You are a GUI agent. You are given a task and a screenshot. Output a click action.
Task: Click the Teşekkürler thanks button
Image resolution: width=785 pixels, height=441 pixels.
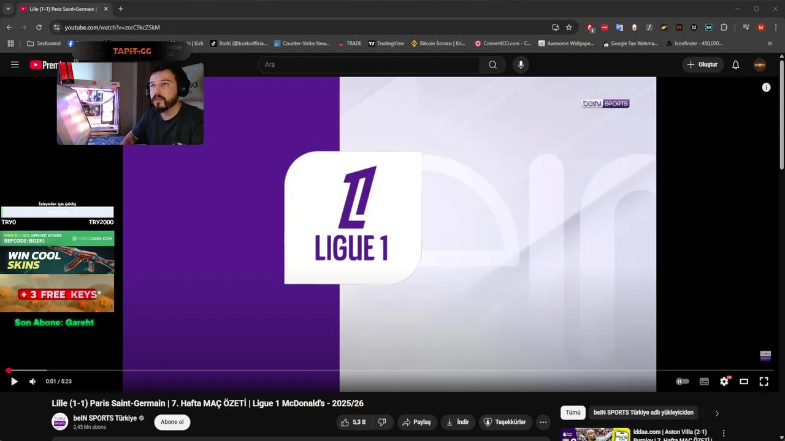click(505, 422)
